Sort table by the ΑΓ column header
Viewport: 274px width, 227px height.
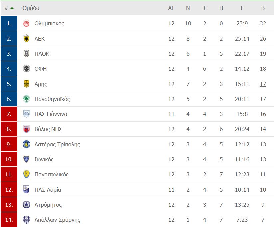point(171,8)
